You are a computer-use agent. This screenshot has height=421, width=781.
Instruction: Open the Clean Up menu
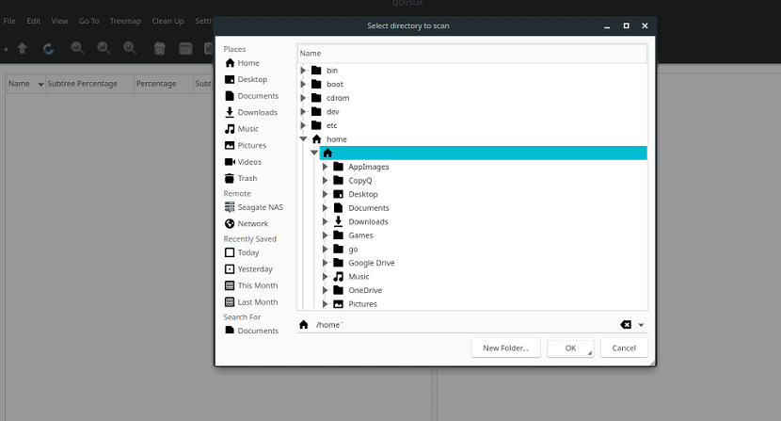tap(167, 21)
